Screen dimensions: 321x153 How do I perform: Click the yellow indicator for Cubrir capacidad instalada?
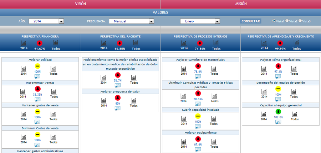pos(198,116)
